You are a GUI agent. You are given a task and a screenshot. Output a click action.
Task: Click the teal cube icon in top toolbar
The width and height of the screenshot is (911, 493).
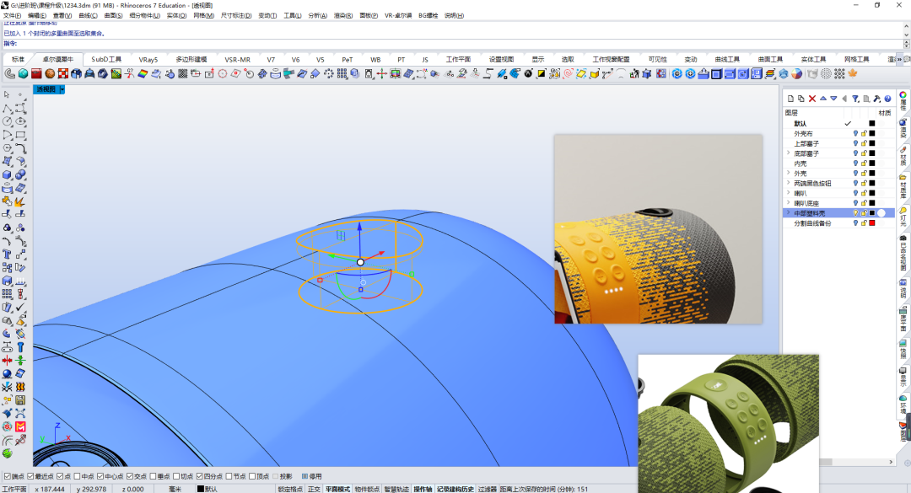[x=24, y=74]
